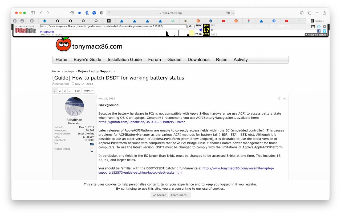Click RehabMan username in post sidebar
This screenshot has width=341, height=215.
point(74,120)
